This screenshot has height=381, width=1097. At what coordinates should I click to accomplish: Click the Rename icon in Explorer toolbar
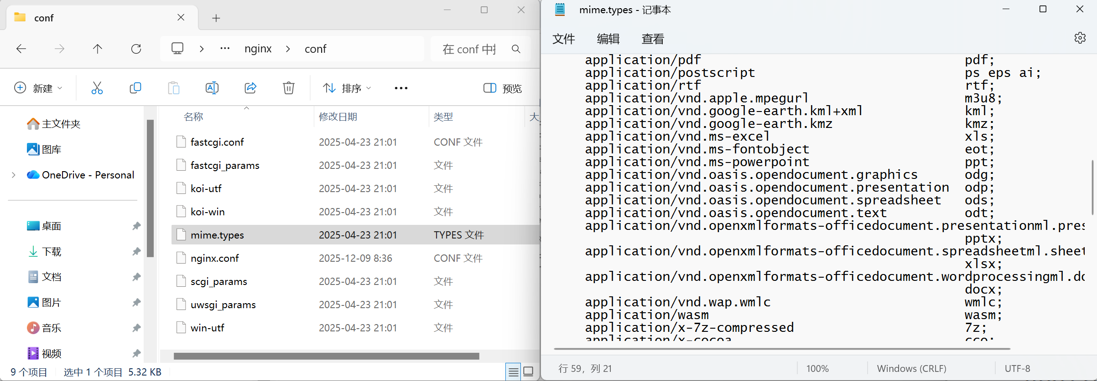[212, 88]
